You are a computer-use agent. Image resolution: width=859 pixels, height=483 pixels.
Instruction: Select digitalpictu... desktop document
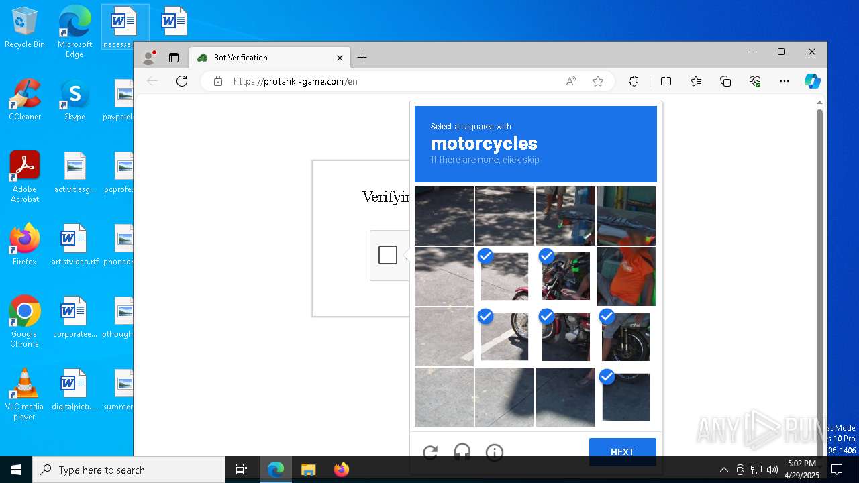point(74,390)
